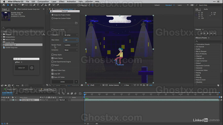The height and width of the screenshot is (125, 223).
Task: Select the Puppet Pin tool
Action: (x=58, y=5)
